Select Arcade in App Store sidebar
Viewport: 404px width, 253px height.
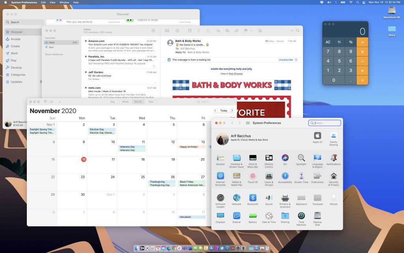pyautogui.click(x=15, y=39)
